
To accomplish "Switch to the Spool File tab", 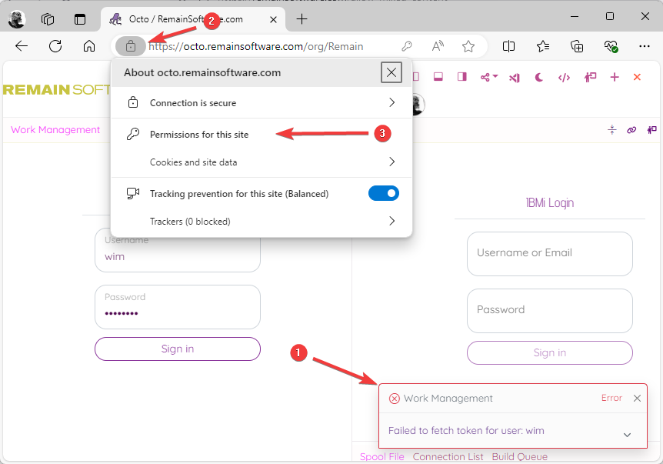I will (381, 457).
